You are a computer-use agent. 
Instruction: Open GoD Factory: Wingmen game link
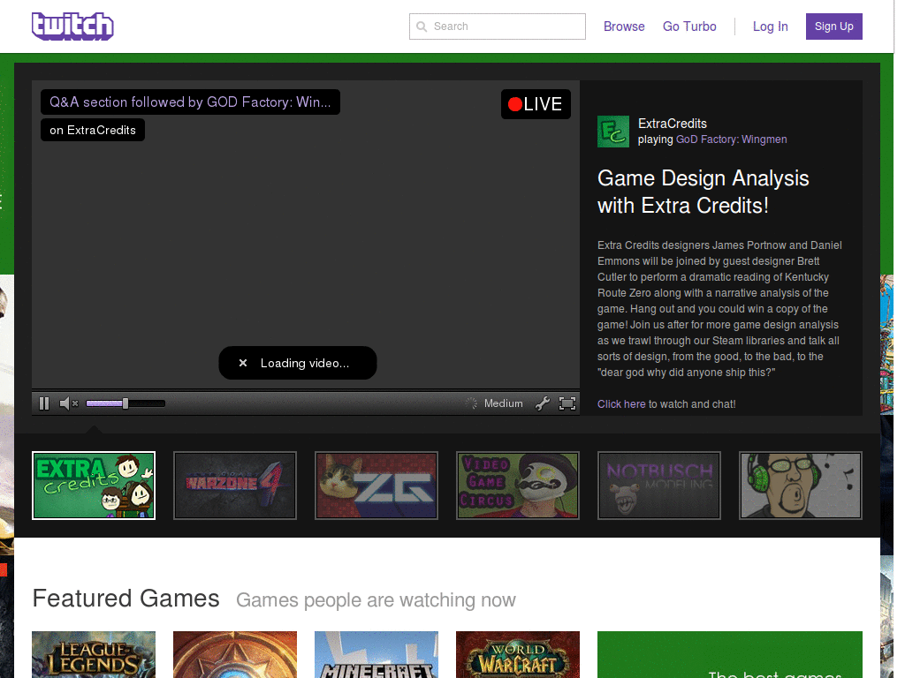pyautogui.click(x=731, y=139)
